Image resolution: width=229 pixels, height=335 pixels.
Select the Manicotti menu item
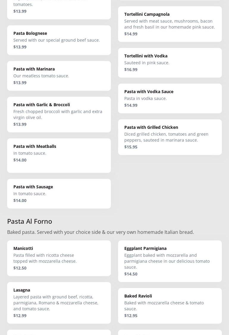pos(23,248)
